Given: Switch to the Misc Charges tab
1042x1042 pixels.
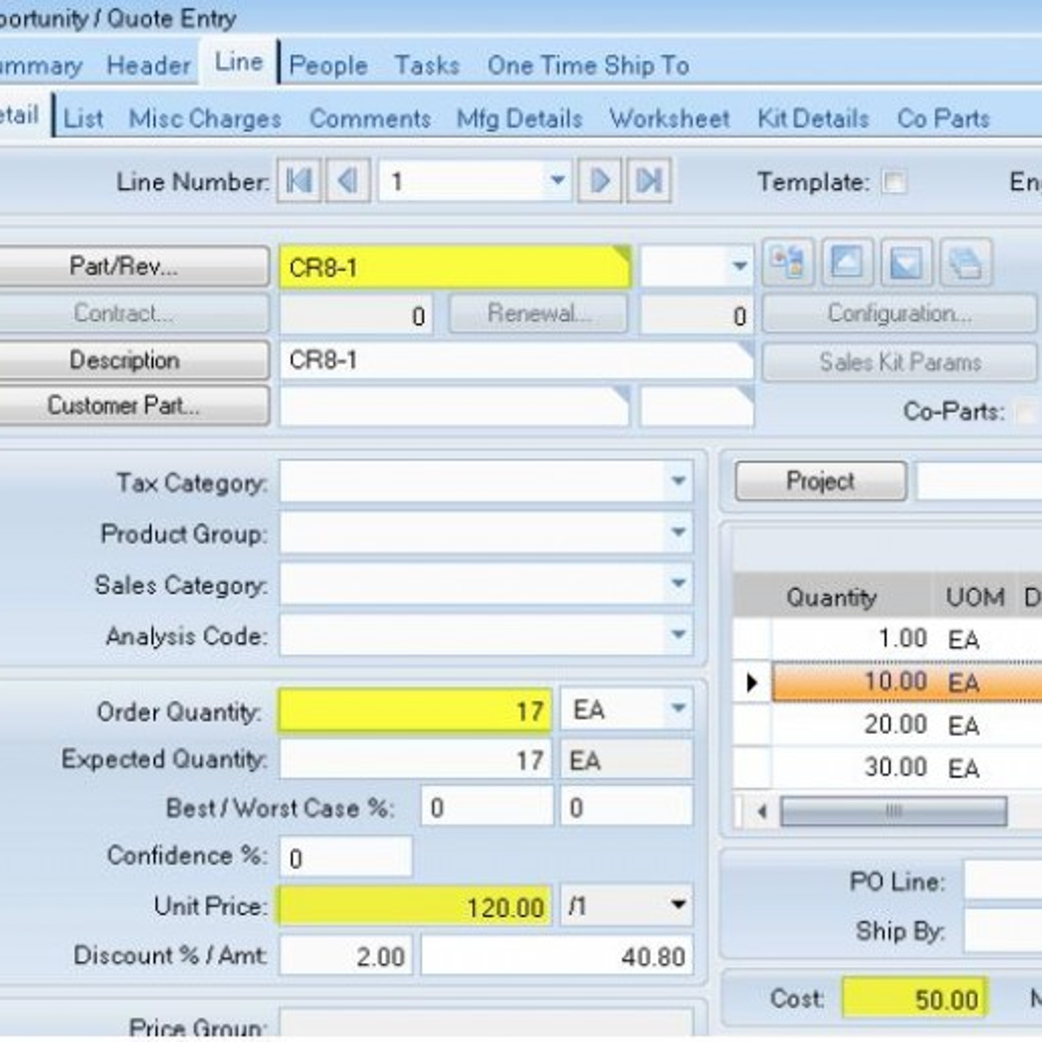Looking at the screenshot, I should tap(205, 119).
